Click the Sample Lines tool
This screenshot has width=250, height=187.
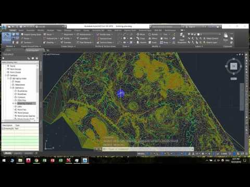point(104,38)
